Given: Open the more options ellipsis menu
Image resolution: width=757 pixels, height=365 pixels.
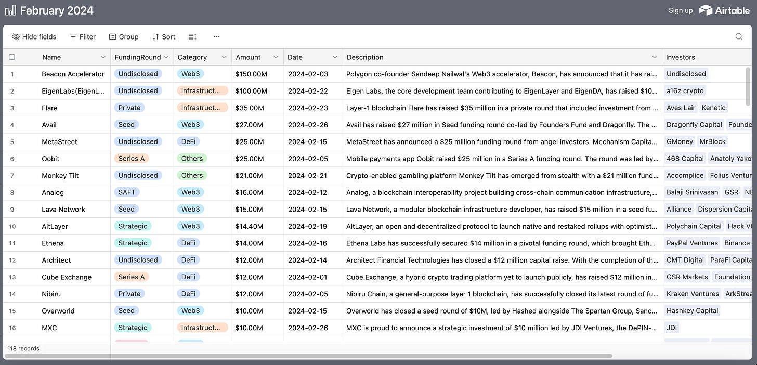Looking at the screenshot, I should click(217, 37).
